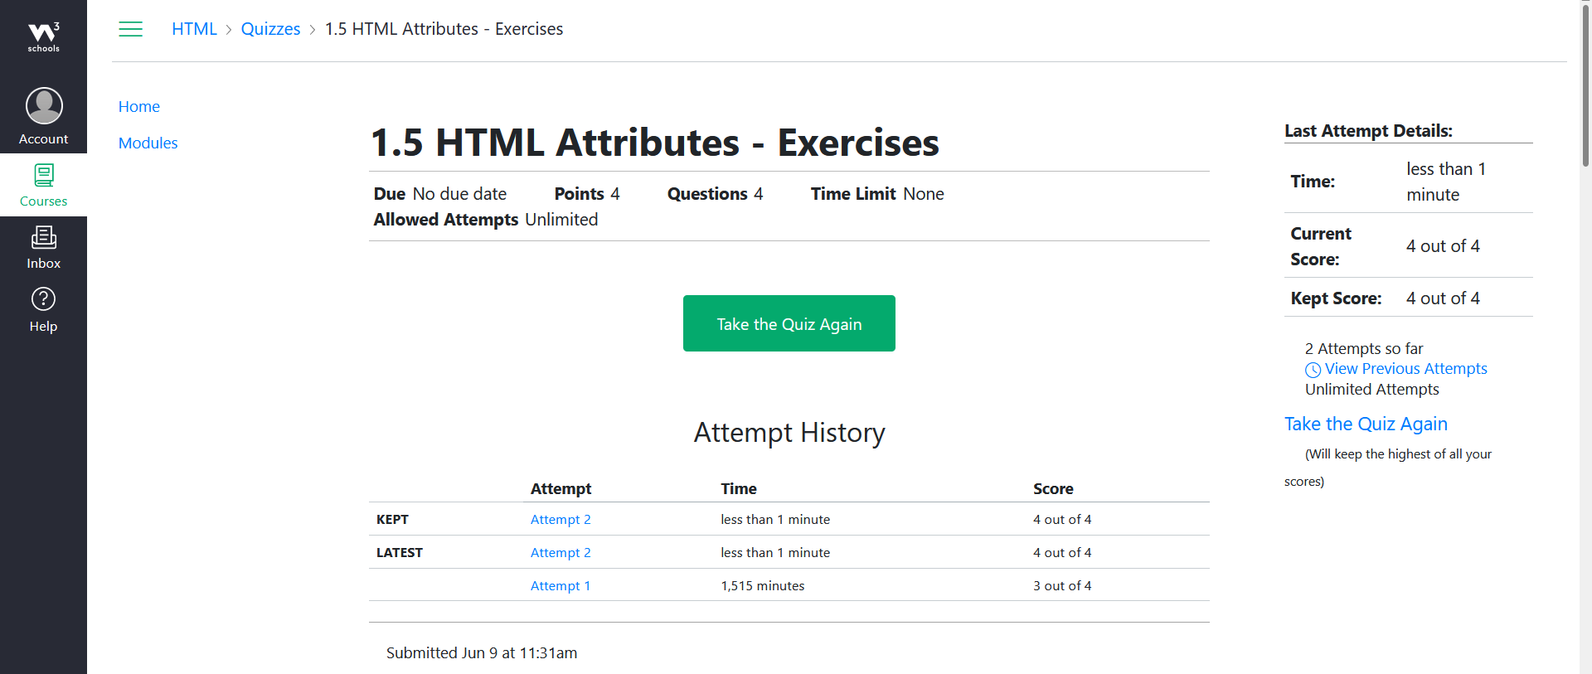Open the Inbox icon
This screenshot has height=674, width=1592.
coord(44,237)
